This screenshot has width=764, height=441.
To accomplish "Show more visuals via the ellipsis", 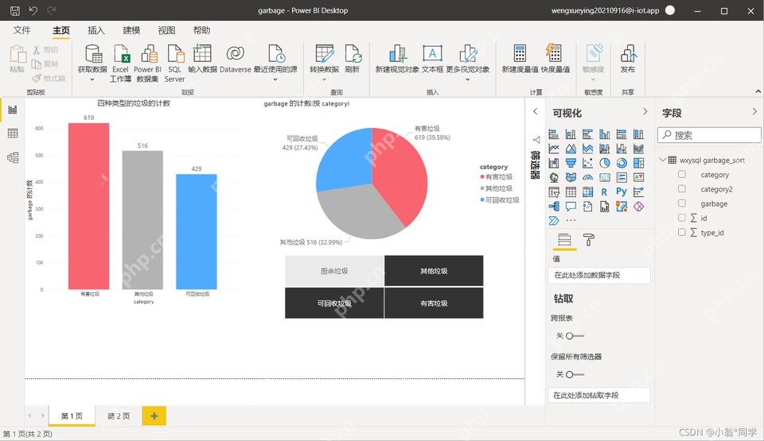I will click(x=571, y=221).
